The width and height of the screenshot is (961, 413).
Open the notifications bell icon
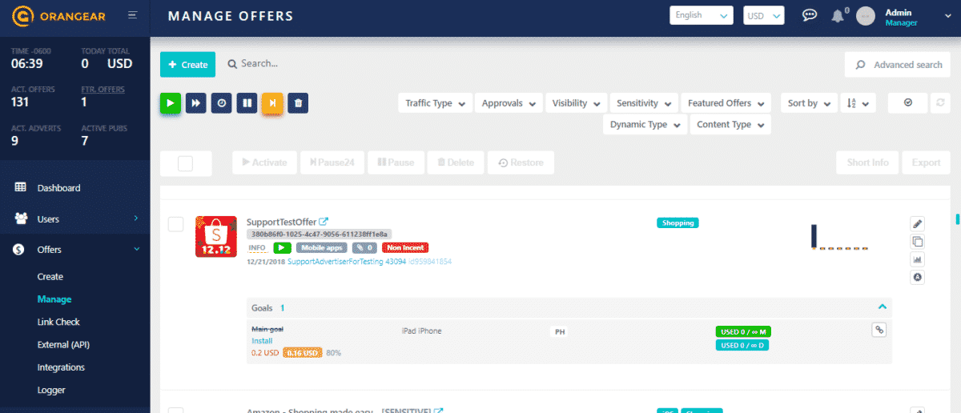pyautogui.click(x=838, y=16)
